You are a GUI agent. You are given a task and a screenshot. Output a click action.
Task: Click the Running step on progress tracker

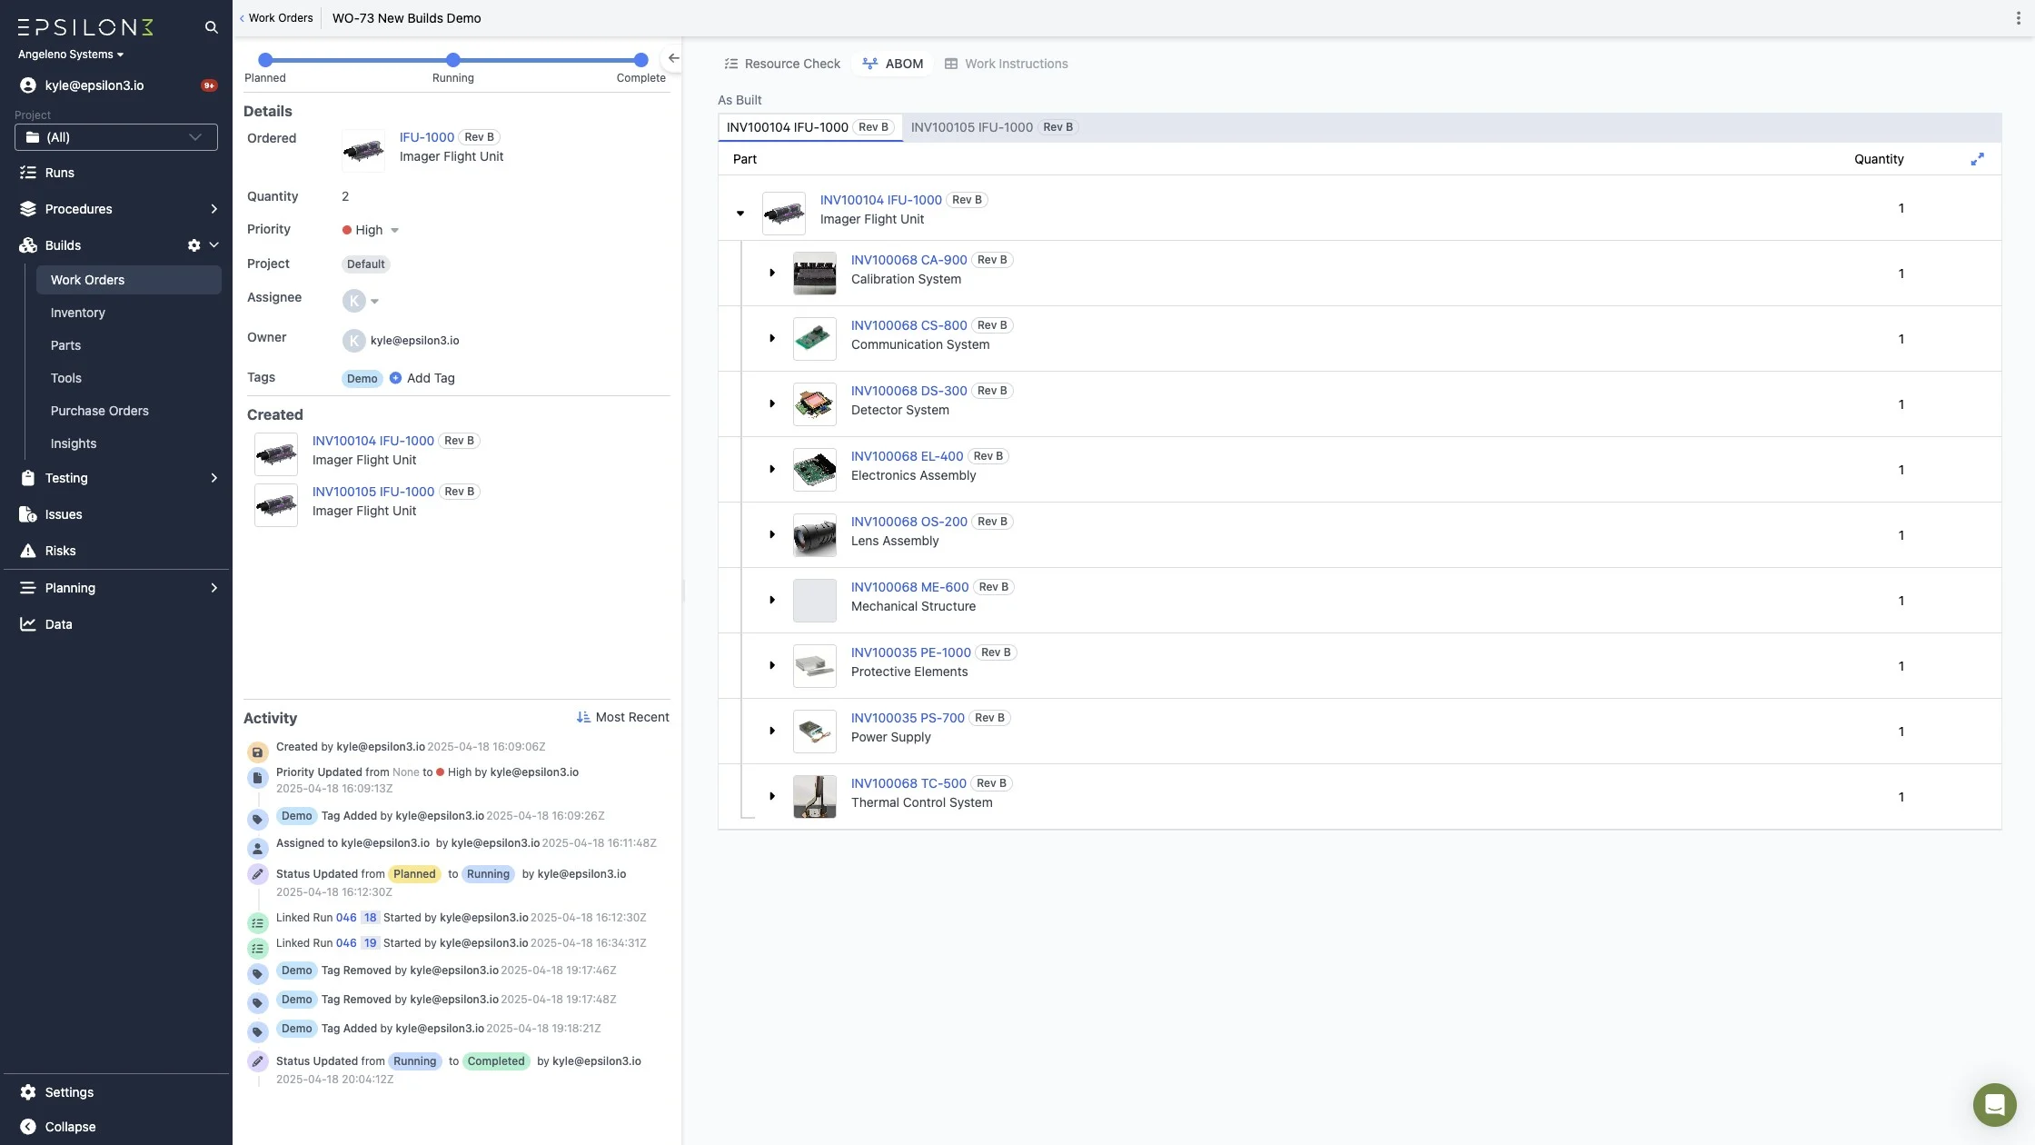coord(453,60)
